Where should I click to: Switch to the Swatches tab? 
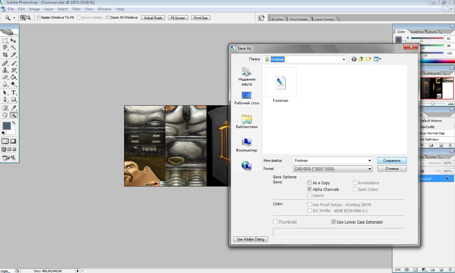tap(416, 32)
